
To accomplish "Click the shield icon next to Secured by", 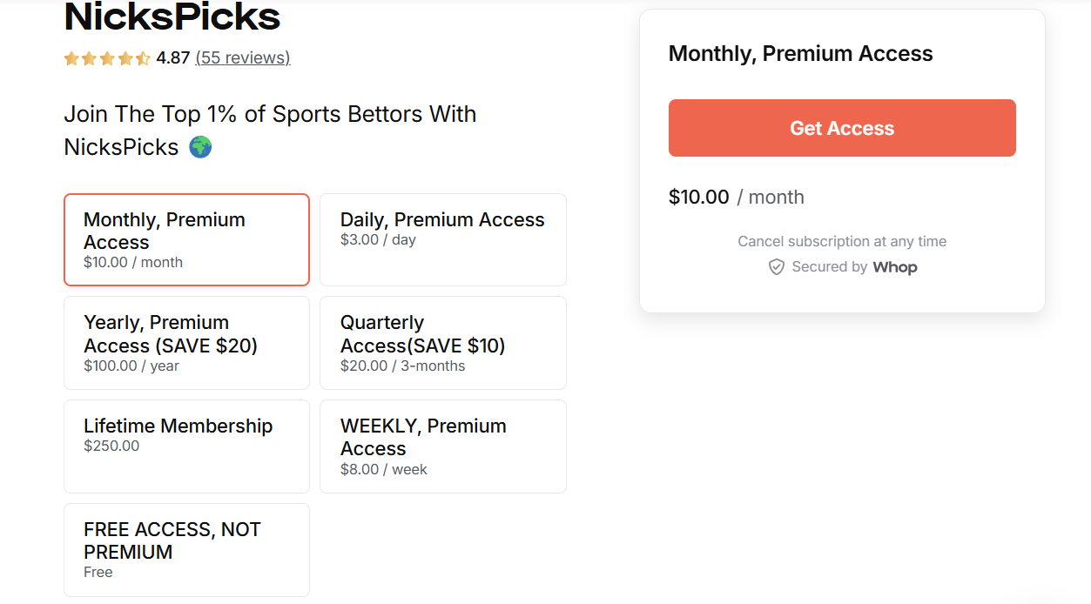I will click(776, 267).
